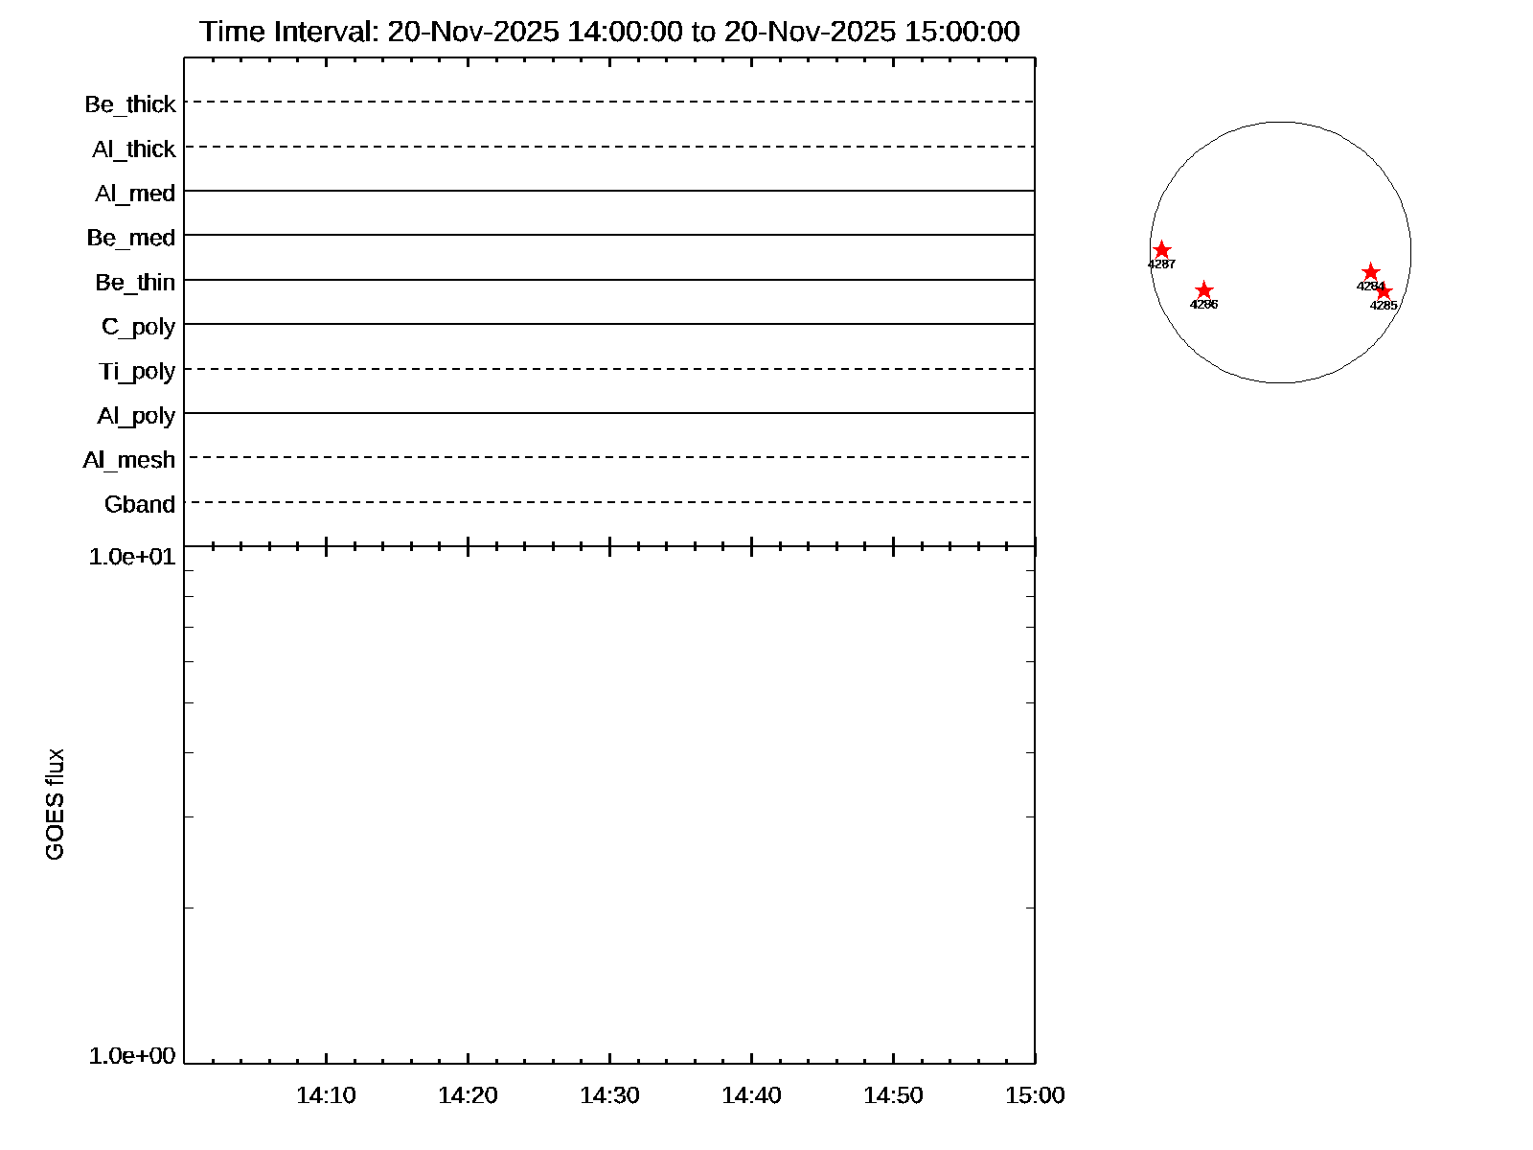The height and width of the screenshot is (1150, 1533).
Task: Select the Al_poly filter label
Action: click(x=136, y=416)
